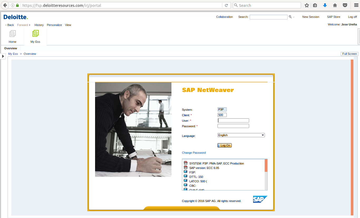Open the History menu

(x=39, y=25)
